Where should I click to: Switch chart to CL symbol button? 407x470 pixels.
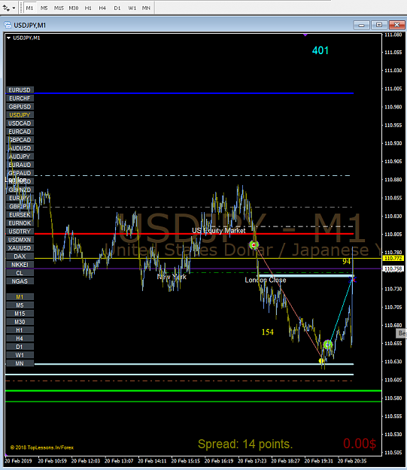tap(20, 273)
